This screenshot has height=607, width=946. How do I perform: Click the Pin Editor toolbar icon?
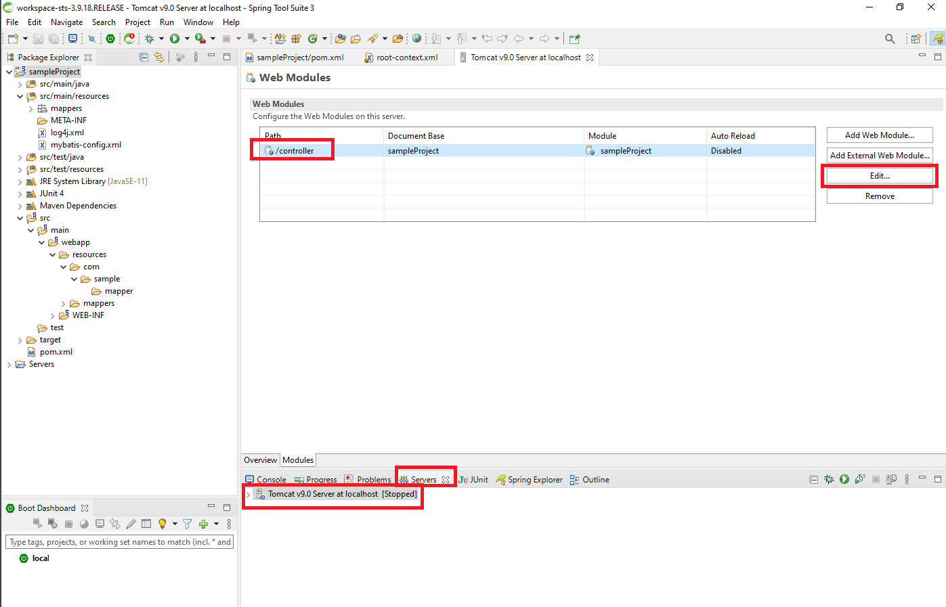pyautogui.click(x=575, y=39)
